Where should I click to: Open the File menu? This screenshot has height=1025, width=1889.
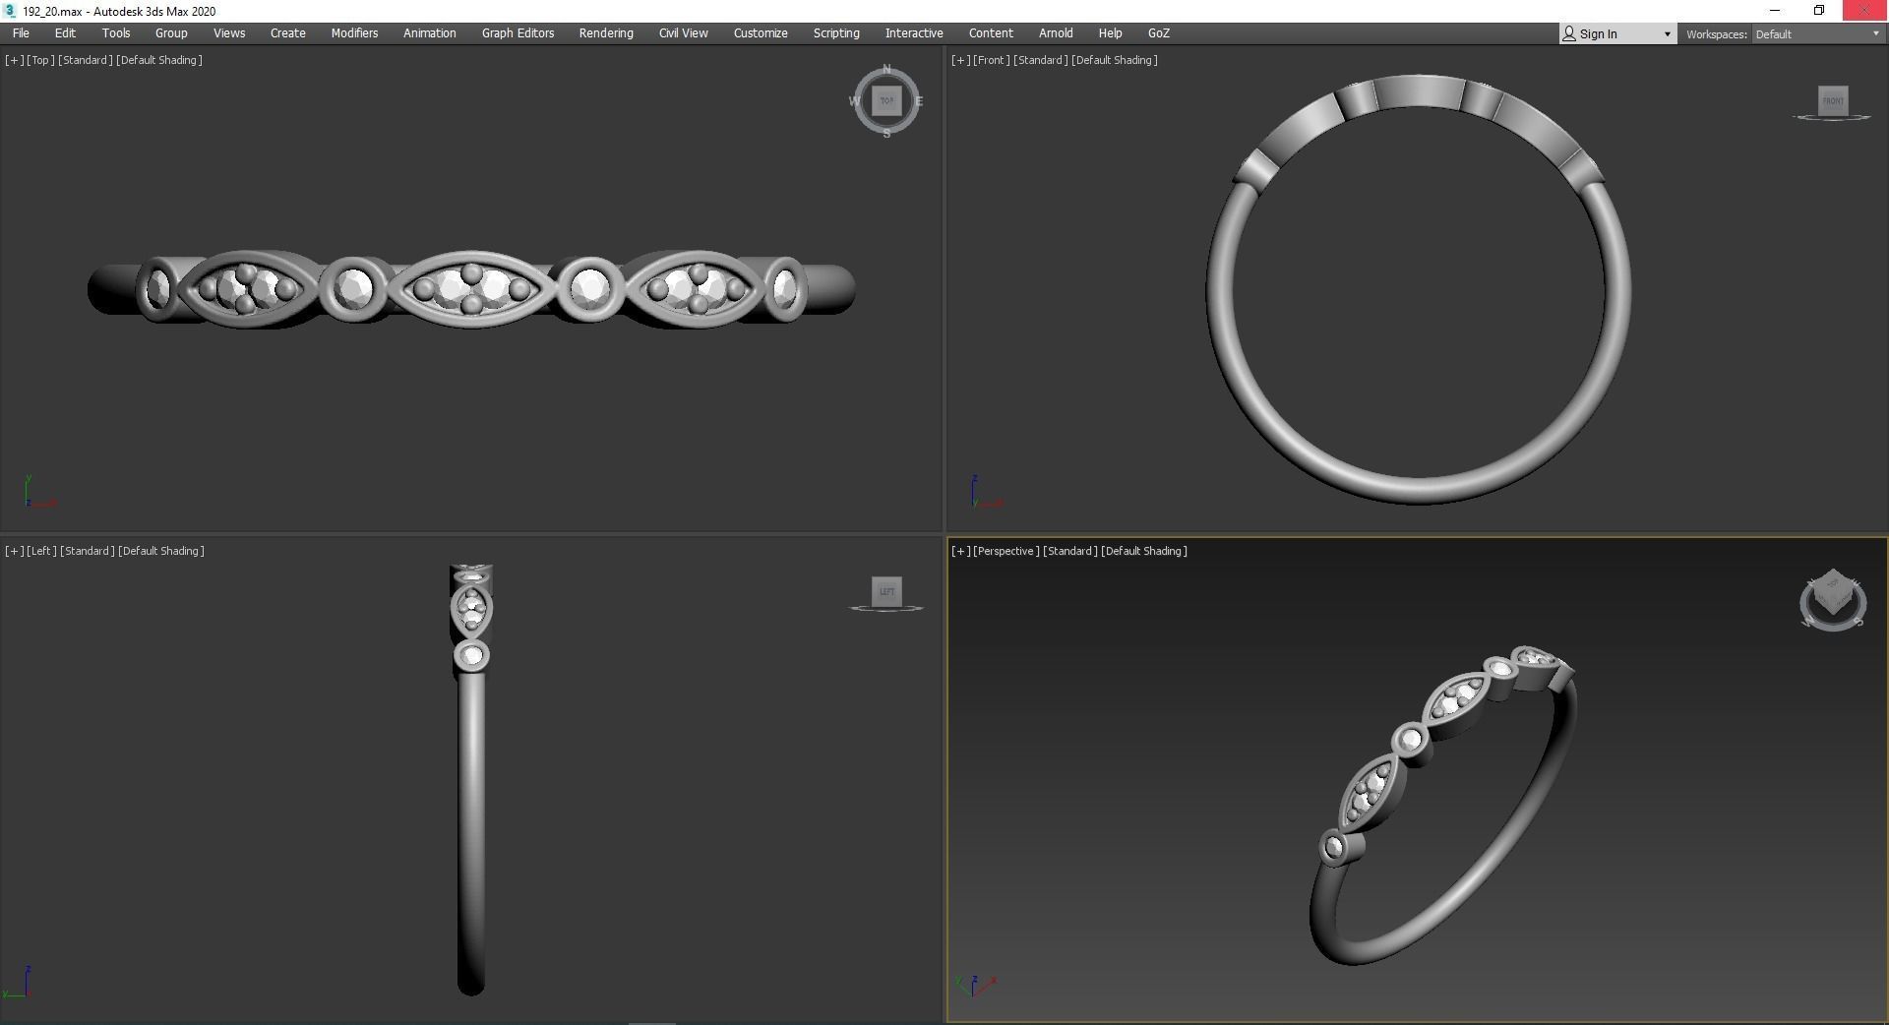[21, 33]
